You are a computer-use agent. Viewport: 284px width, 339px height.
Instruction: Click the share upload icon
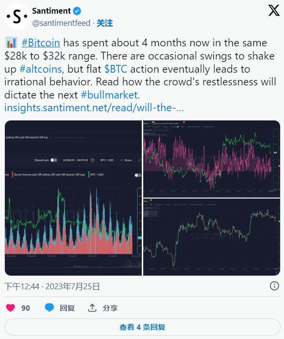click(x=92, y=308)
